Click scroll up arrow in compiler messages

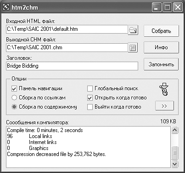pyautogui.click(x=174, y=130)
